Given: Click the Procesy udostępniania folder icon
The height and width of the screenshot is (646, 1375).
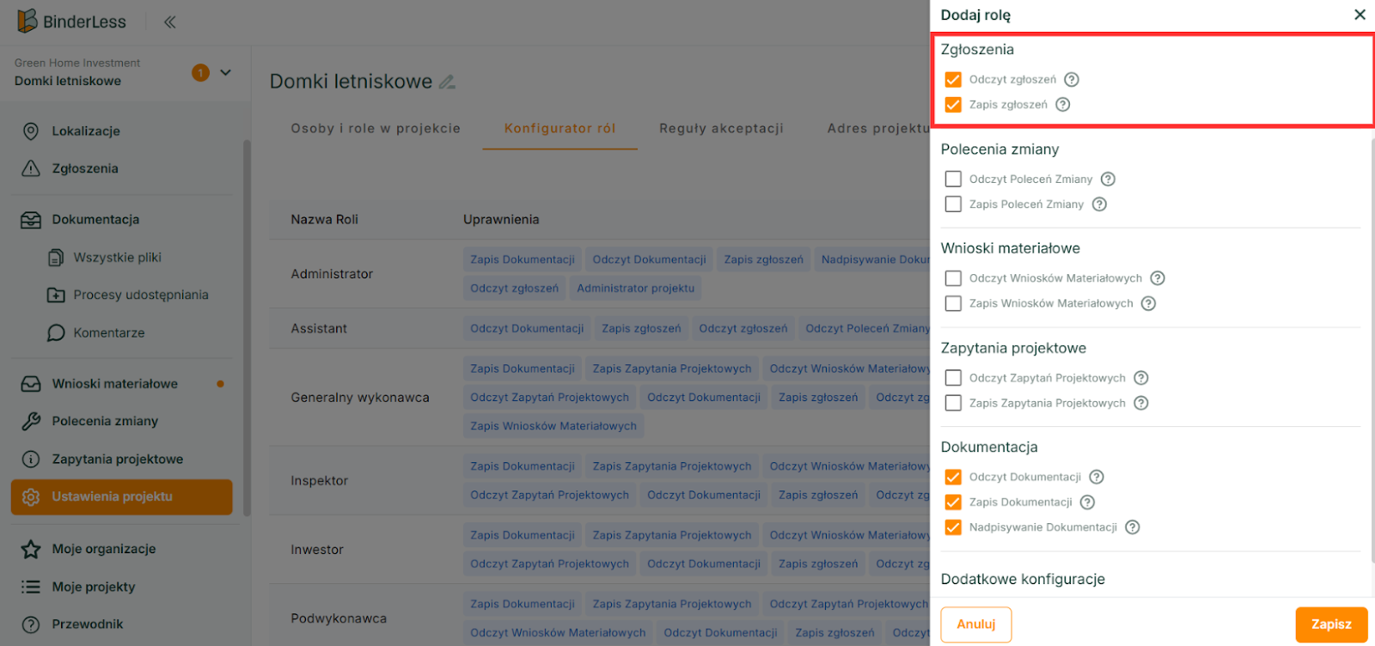Looking at the screenshot, I should point(56,295).
